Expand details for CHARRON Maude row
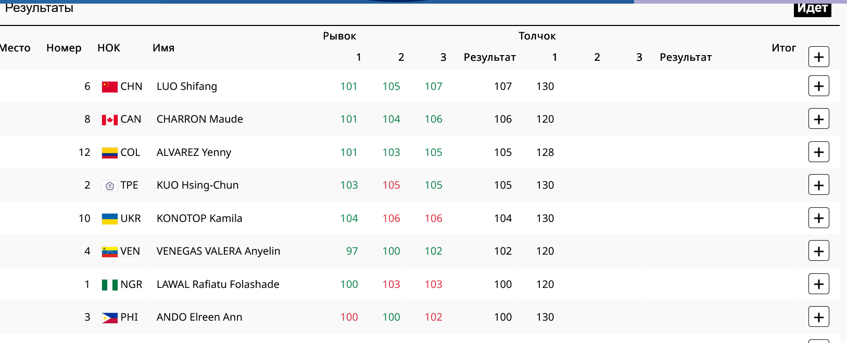The image size is (847, 343). pyautogui.click(x=818, y=119)
